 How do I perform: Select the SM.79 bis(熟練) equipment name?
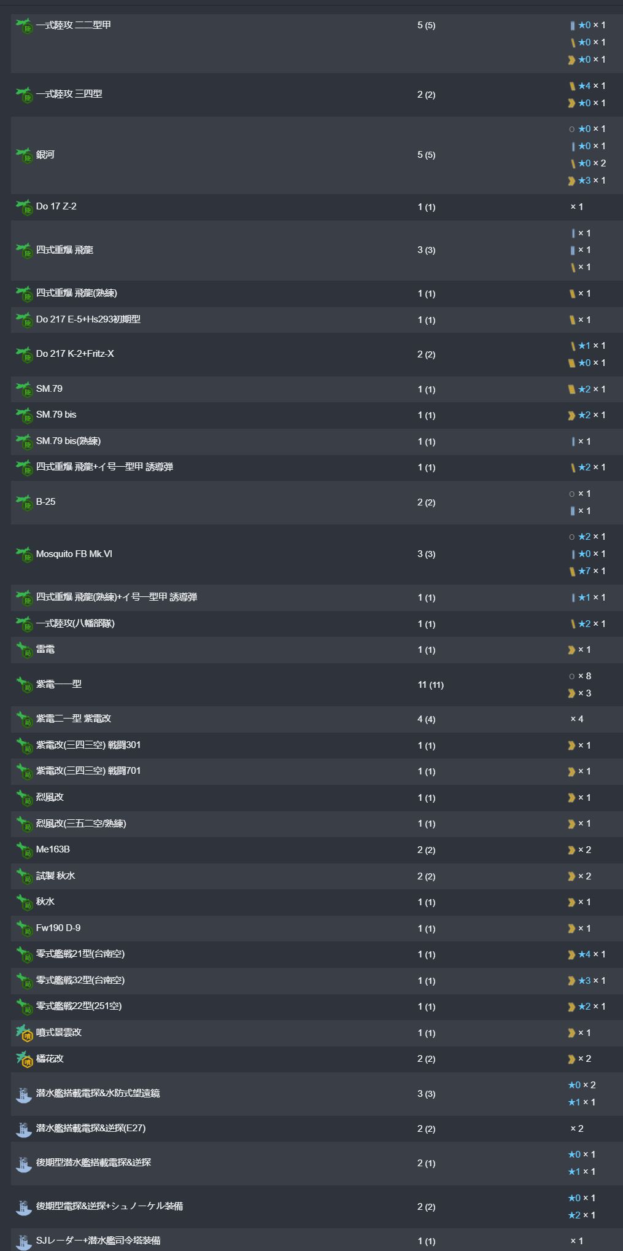(68, 441)
